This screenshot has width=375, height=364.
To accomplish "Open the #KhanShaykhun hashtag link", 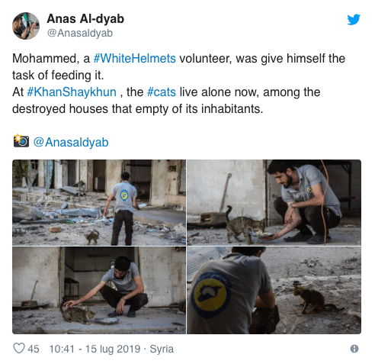I will pos(72,92).
